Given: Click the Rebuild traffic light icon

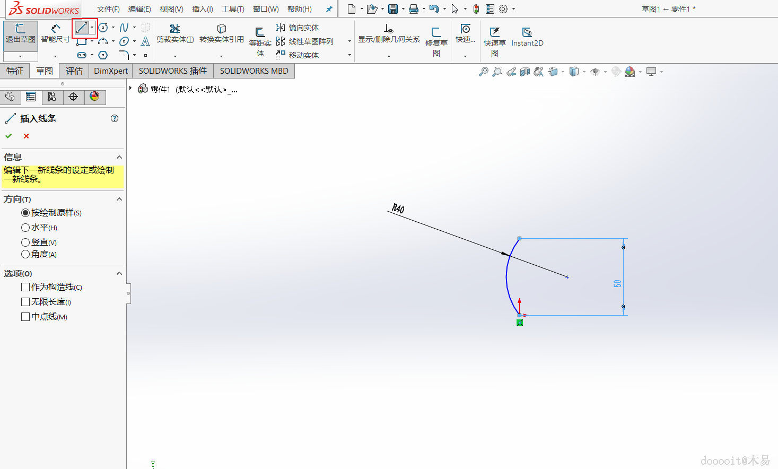Looking at the screenshot, I should [x=476, y=9].
